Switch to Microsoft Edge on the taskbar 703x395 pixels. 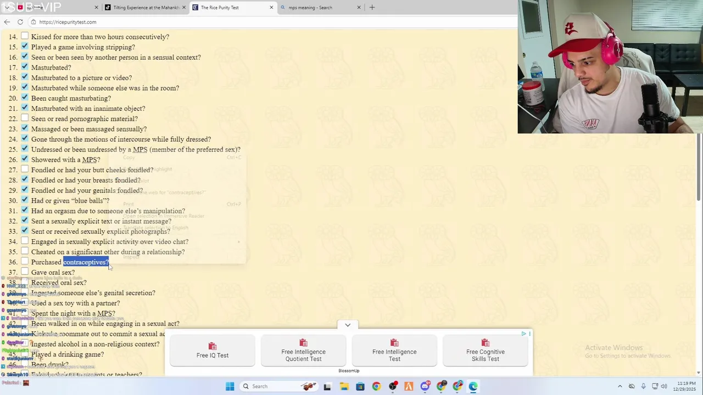tap(473, 386)
